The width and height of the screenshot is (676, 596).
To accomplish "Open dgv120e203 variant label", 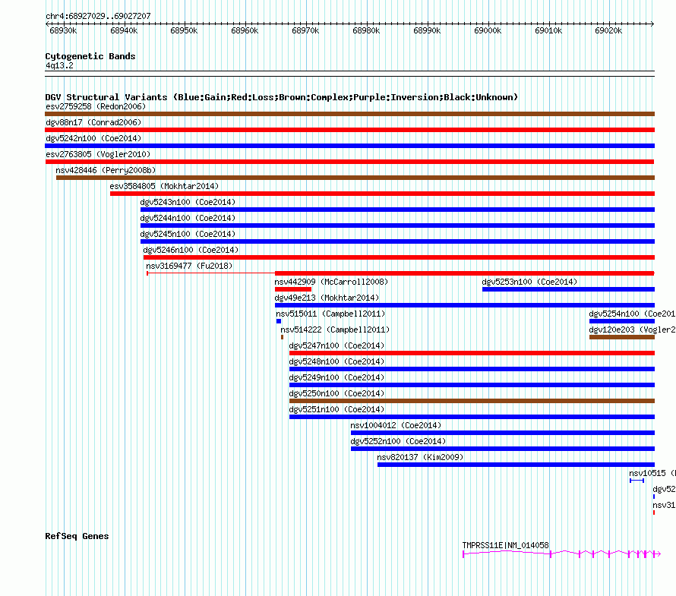I will [632, 330].
